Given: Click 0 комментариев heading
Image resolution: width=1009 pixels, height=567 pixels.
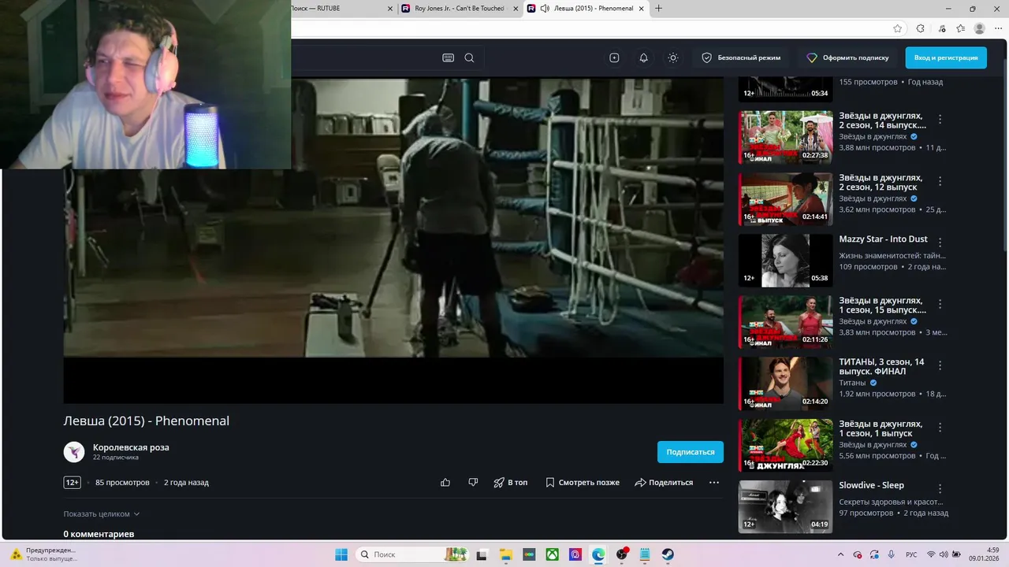Looking at the screenshot, I should tap(99, 534).
